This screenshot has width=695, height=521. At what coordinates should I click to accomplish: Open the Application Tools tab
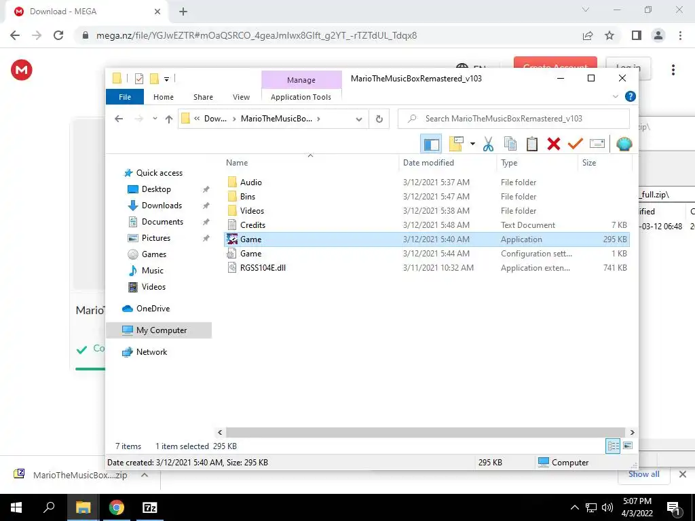(301, 97)
